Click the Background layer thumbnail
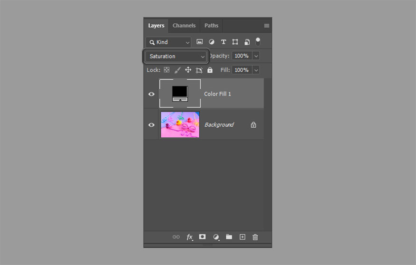416x265 pixels. coord(180,124)
